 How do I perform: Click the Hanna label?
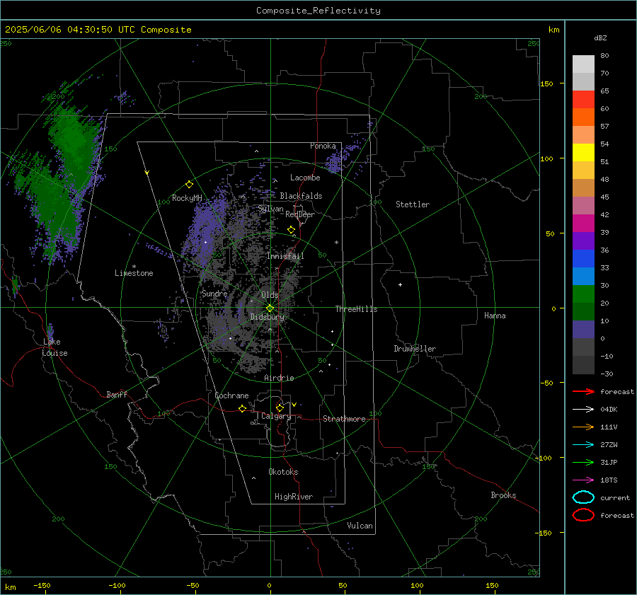[x=495, y=316]
